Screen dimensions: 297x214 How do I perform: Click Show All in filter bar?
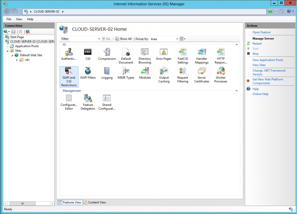[x=123, y=39]
